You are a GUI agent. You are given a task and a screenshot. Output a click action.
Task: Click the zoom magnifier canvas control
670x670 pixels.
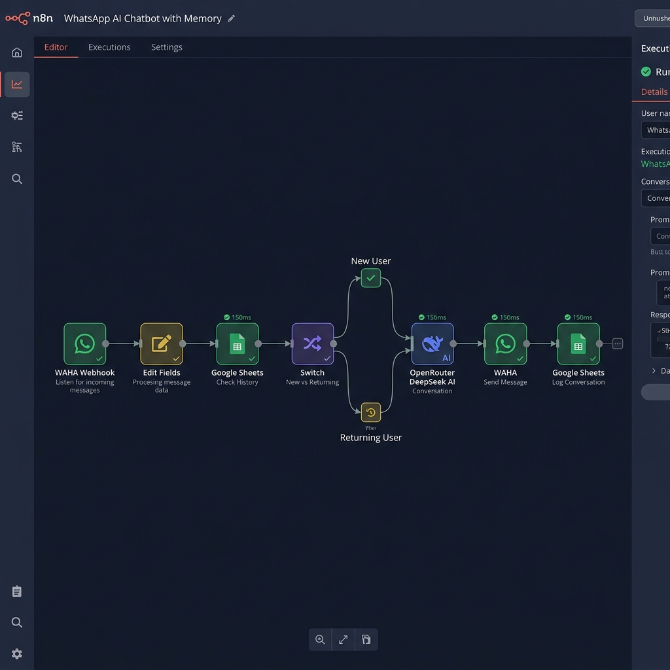pyautogui.click(x=320, y=640)
